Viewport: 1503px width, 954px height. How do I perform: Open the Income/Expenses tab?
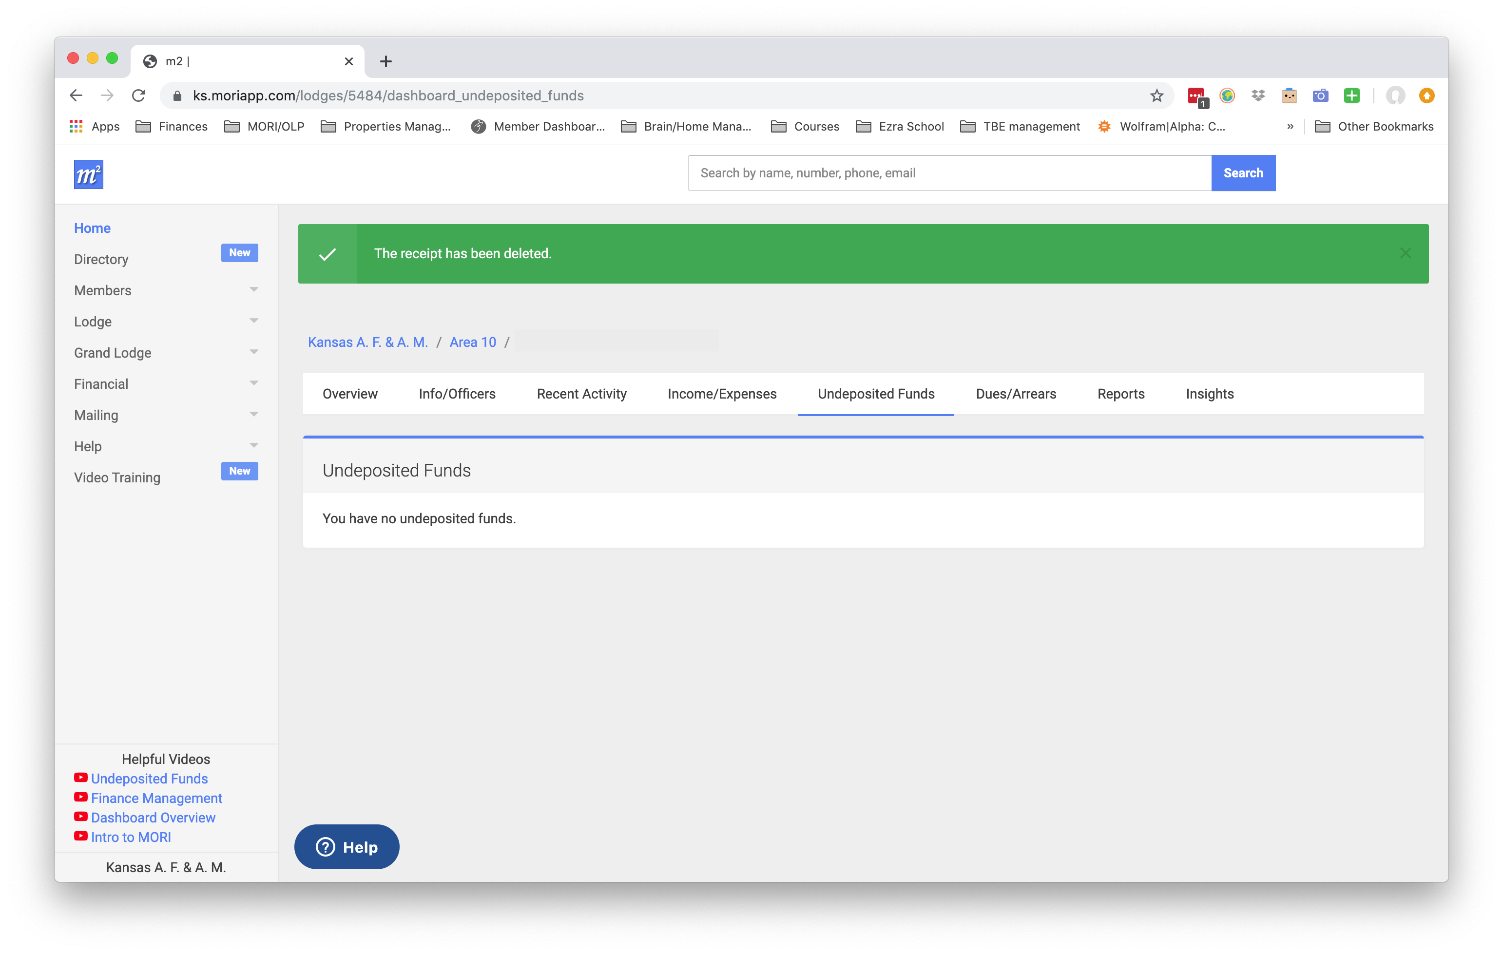click(x=722, y=394)
